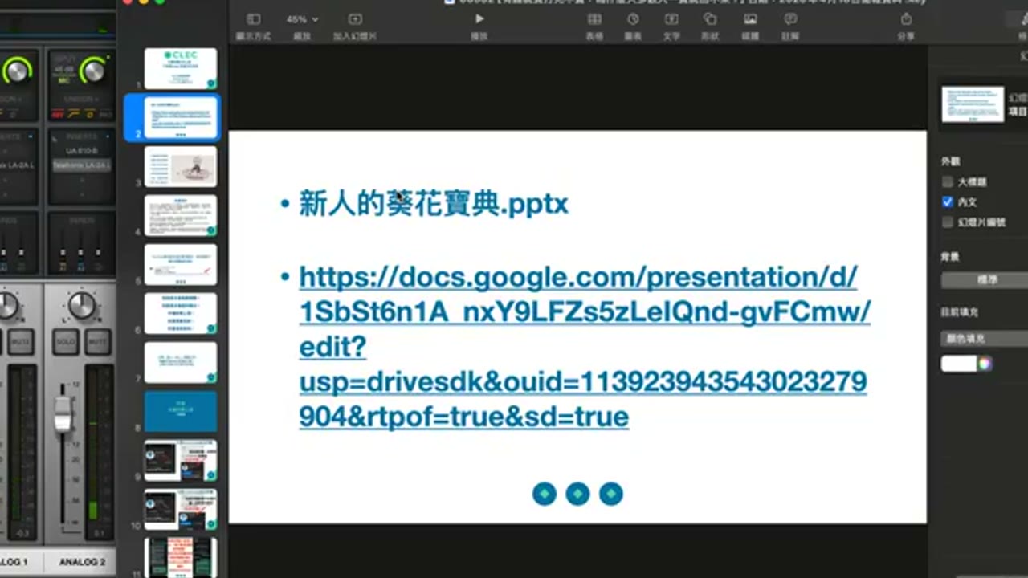Enable the 幻燈片編號 slide number checkbox
Image resolution: width=1028 pixels, height=578 pixels.
(x=948, y=222)
